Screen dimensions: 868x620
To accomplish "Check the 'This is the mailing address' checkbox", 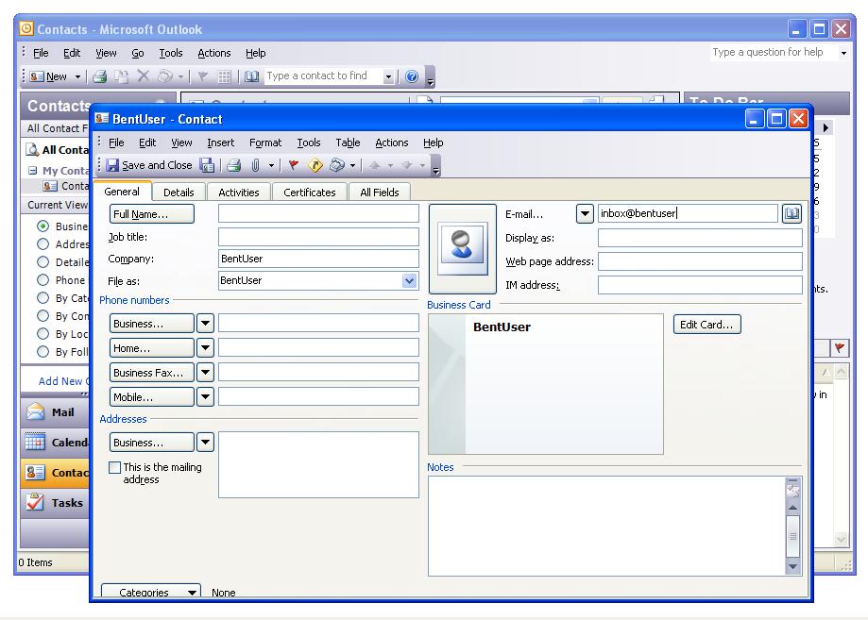I will point(114,467).
